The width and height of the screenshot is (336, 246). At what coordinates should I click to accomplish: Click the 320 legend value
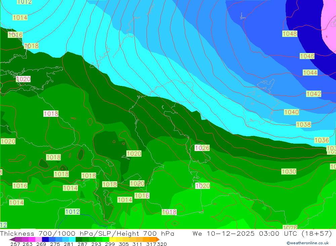pos(162,244)
